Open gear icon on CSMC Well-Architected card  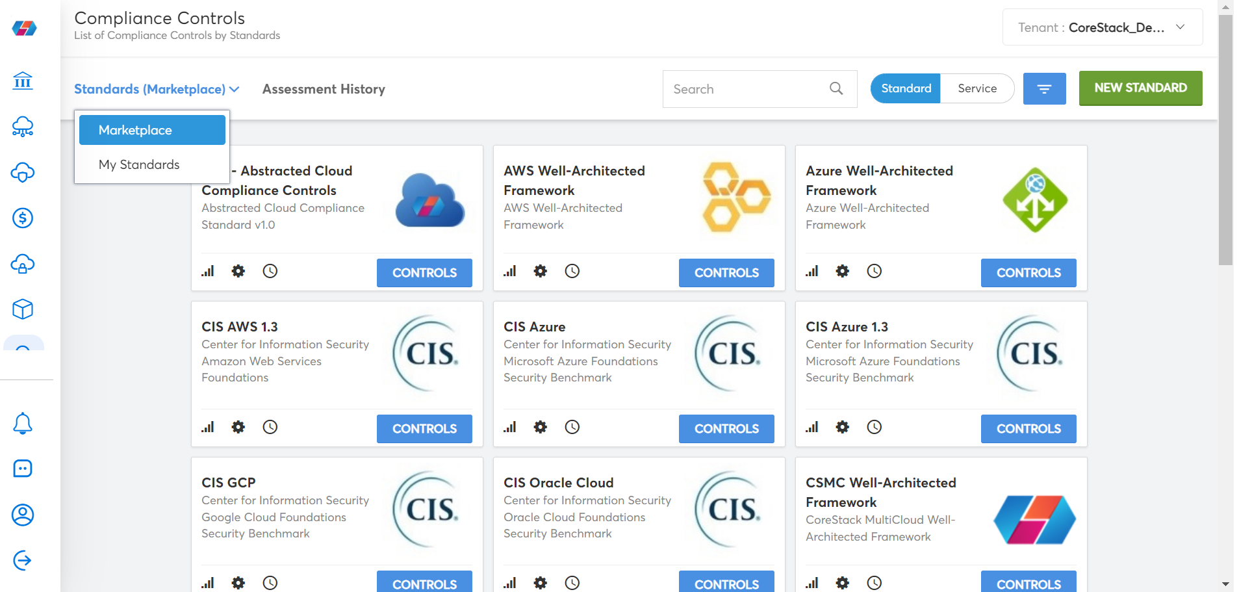tap(843, 583)
